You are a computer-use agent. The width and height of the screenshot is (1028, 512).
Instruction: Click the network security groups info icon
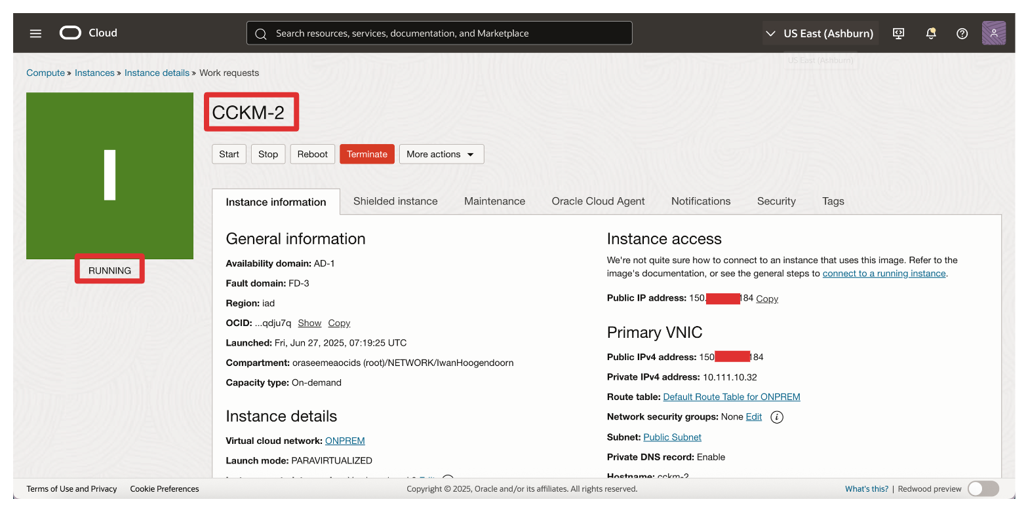tap(777, 417)
